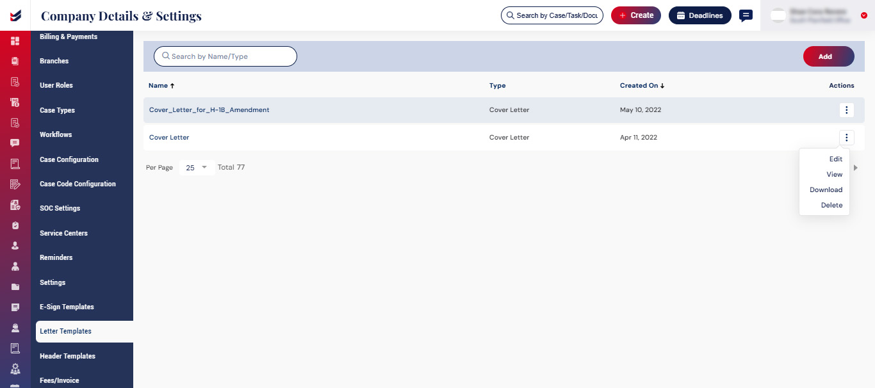Click the app logo at top left
This screenshot has width=875, height=388.
(x=15, y=15)
